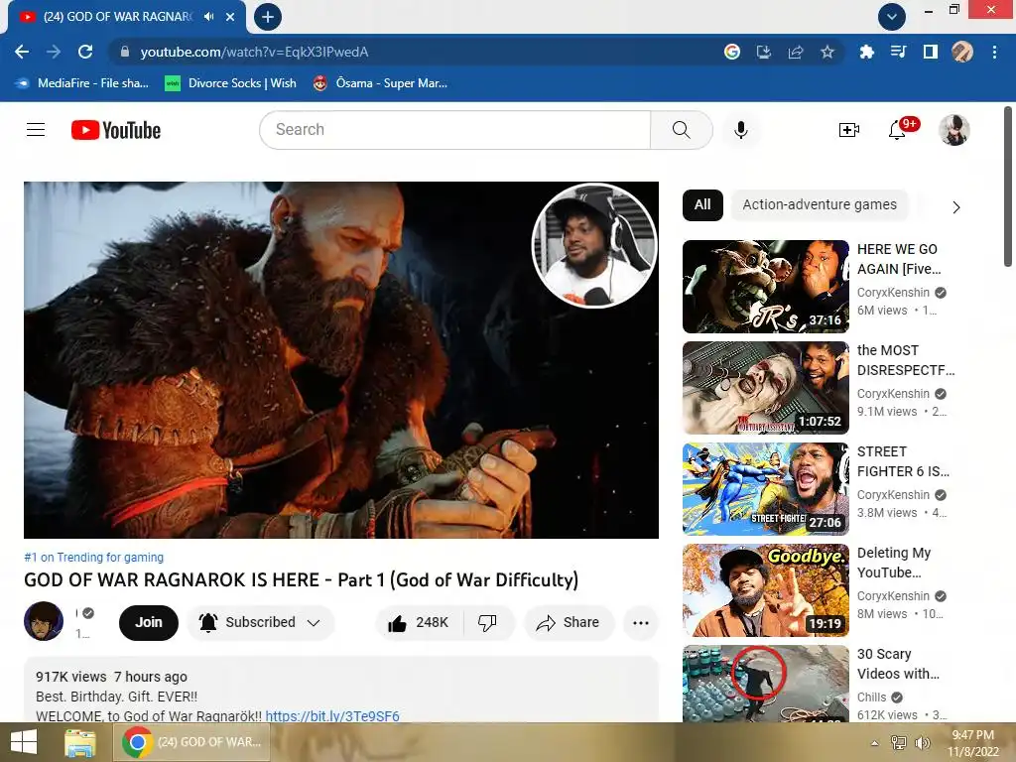Show more chips with right chevron
Image resolution: width=1016 pixels, height=762 pixels.
956,207
